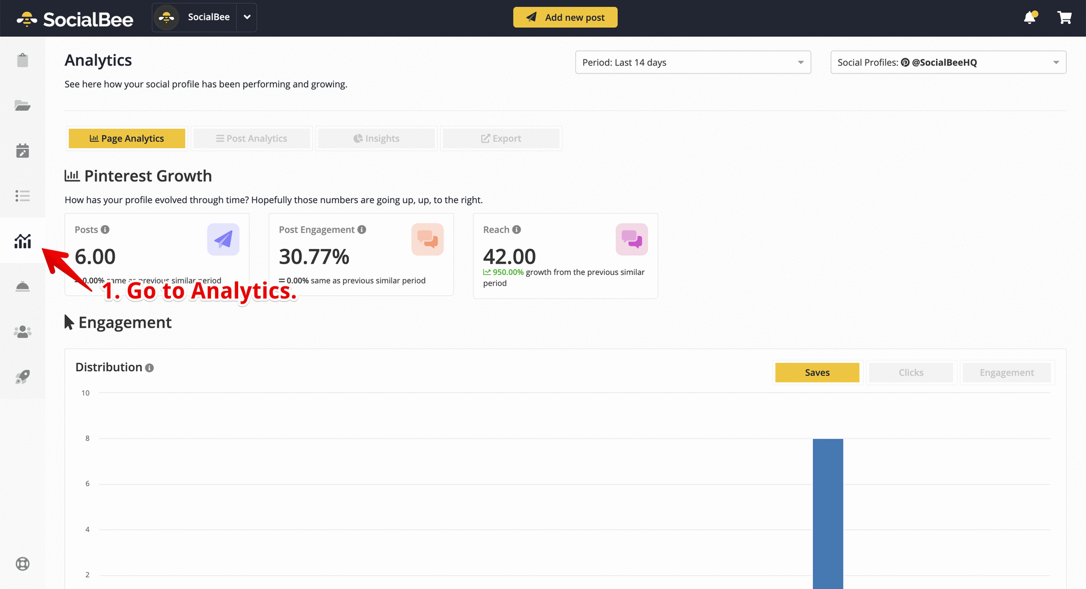Image resolution: width=1086 pixels, height=589 pixels.
Task: Click the info icon next to Distribution
Action: [x=149, y=368]
